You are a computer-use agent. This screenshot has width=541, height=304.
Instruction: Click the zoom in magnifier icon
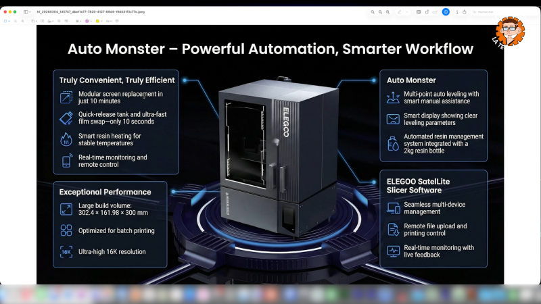[387, 11]
